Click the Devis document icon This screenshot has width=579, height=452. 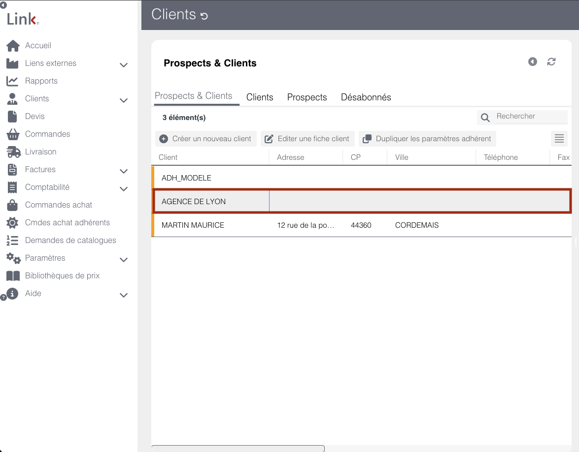point(12,117)
